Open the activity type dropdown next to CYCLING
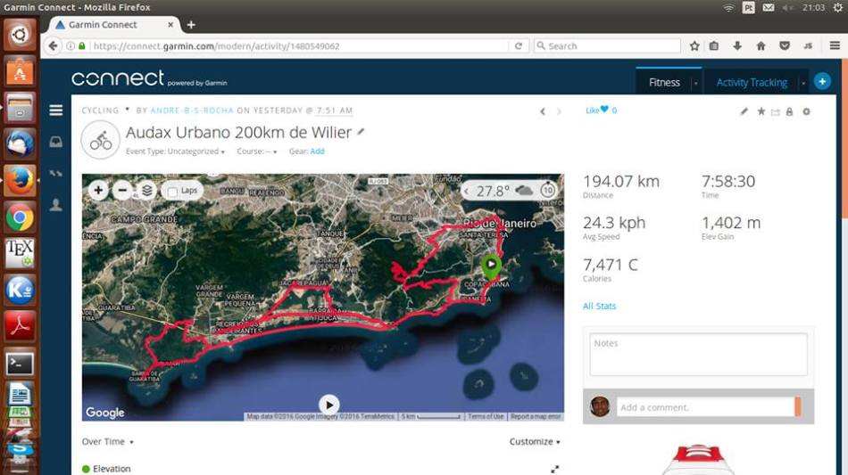This screenshot has height=475, width=848. coord(128,109)
